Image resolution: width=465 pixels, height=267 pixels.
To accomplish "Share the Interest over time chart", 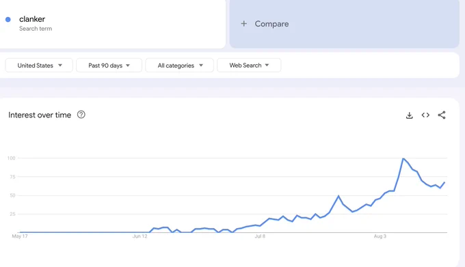I will pos(442,115).
